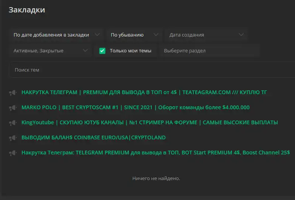Screen dimensions: 295x200
Task: Click chevron arrow on По убыванию selector
Action: click(x=156, y=35)
